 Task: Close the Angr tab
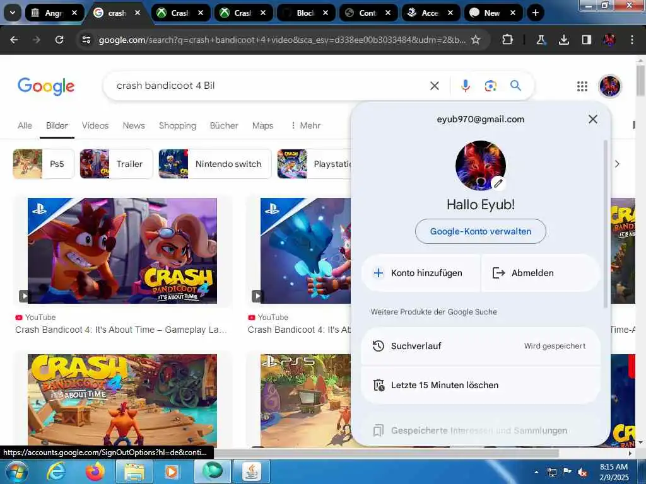[74, 13]
